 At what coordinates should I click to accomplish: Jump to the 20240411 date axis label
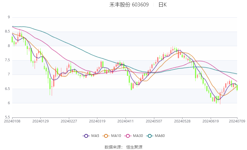[x=126, y=121]
